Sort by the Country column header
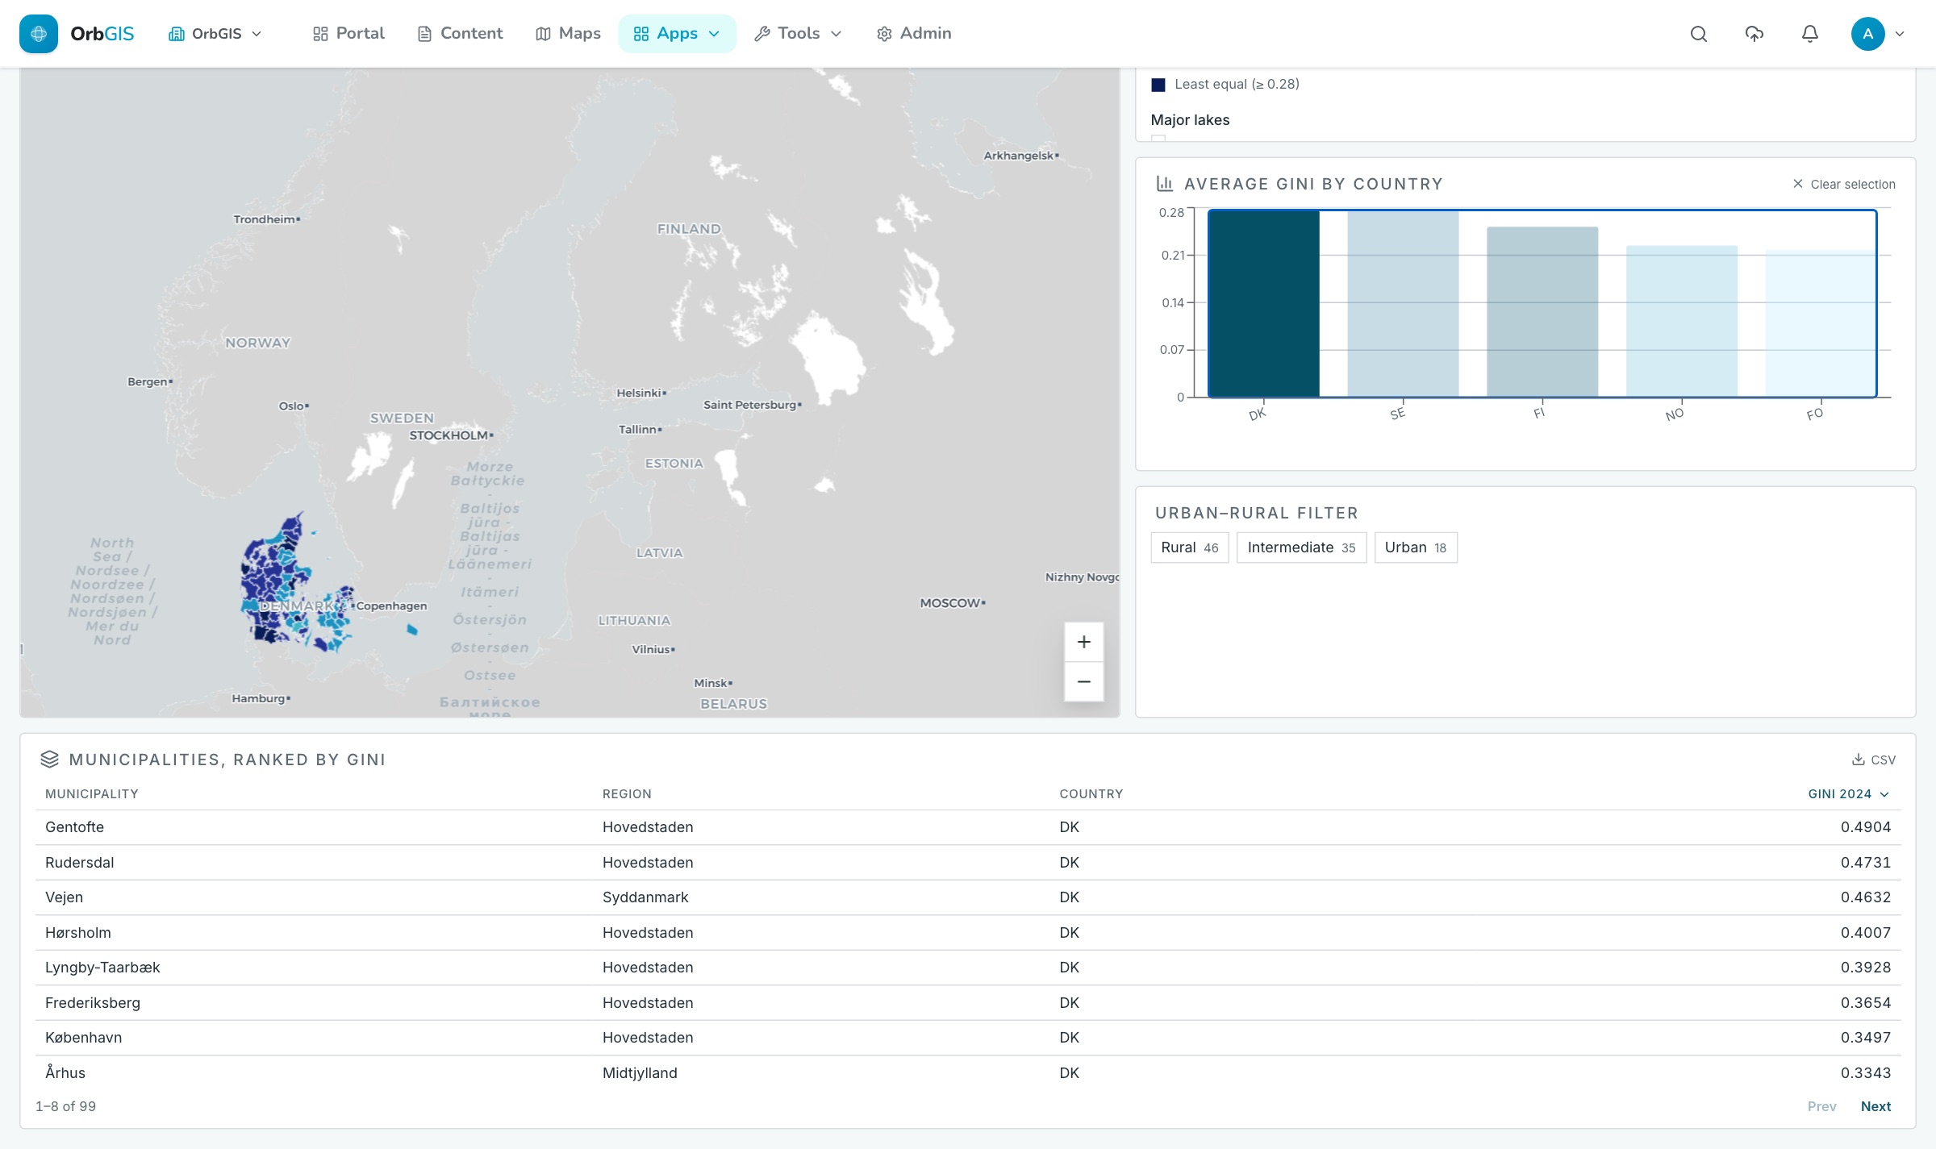 [x=1091, y=794]
